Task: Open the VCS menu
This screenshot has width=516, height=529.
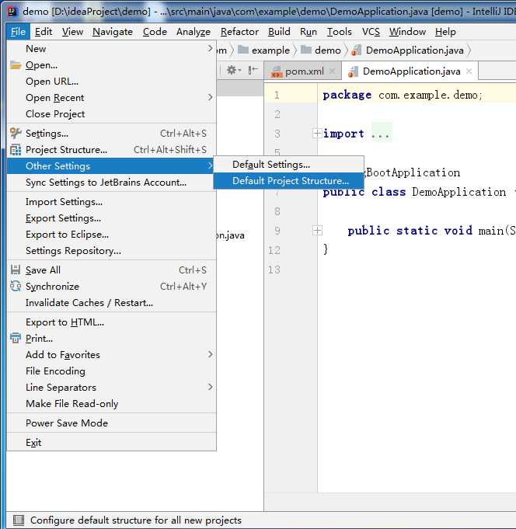Action: click(x=371, y=32)
